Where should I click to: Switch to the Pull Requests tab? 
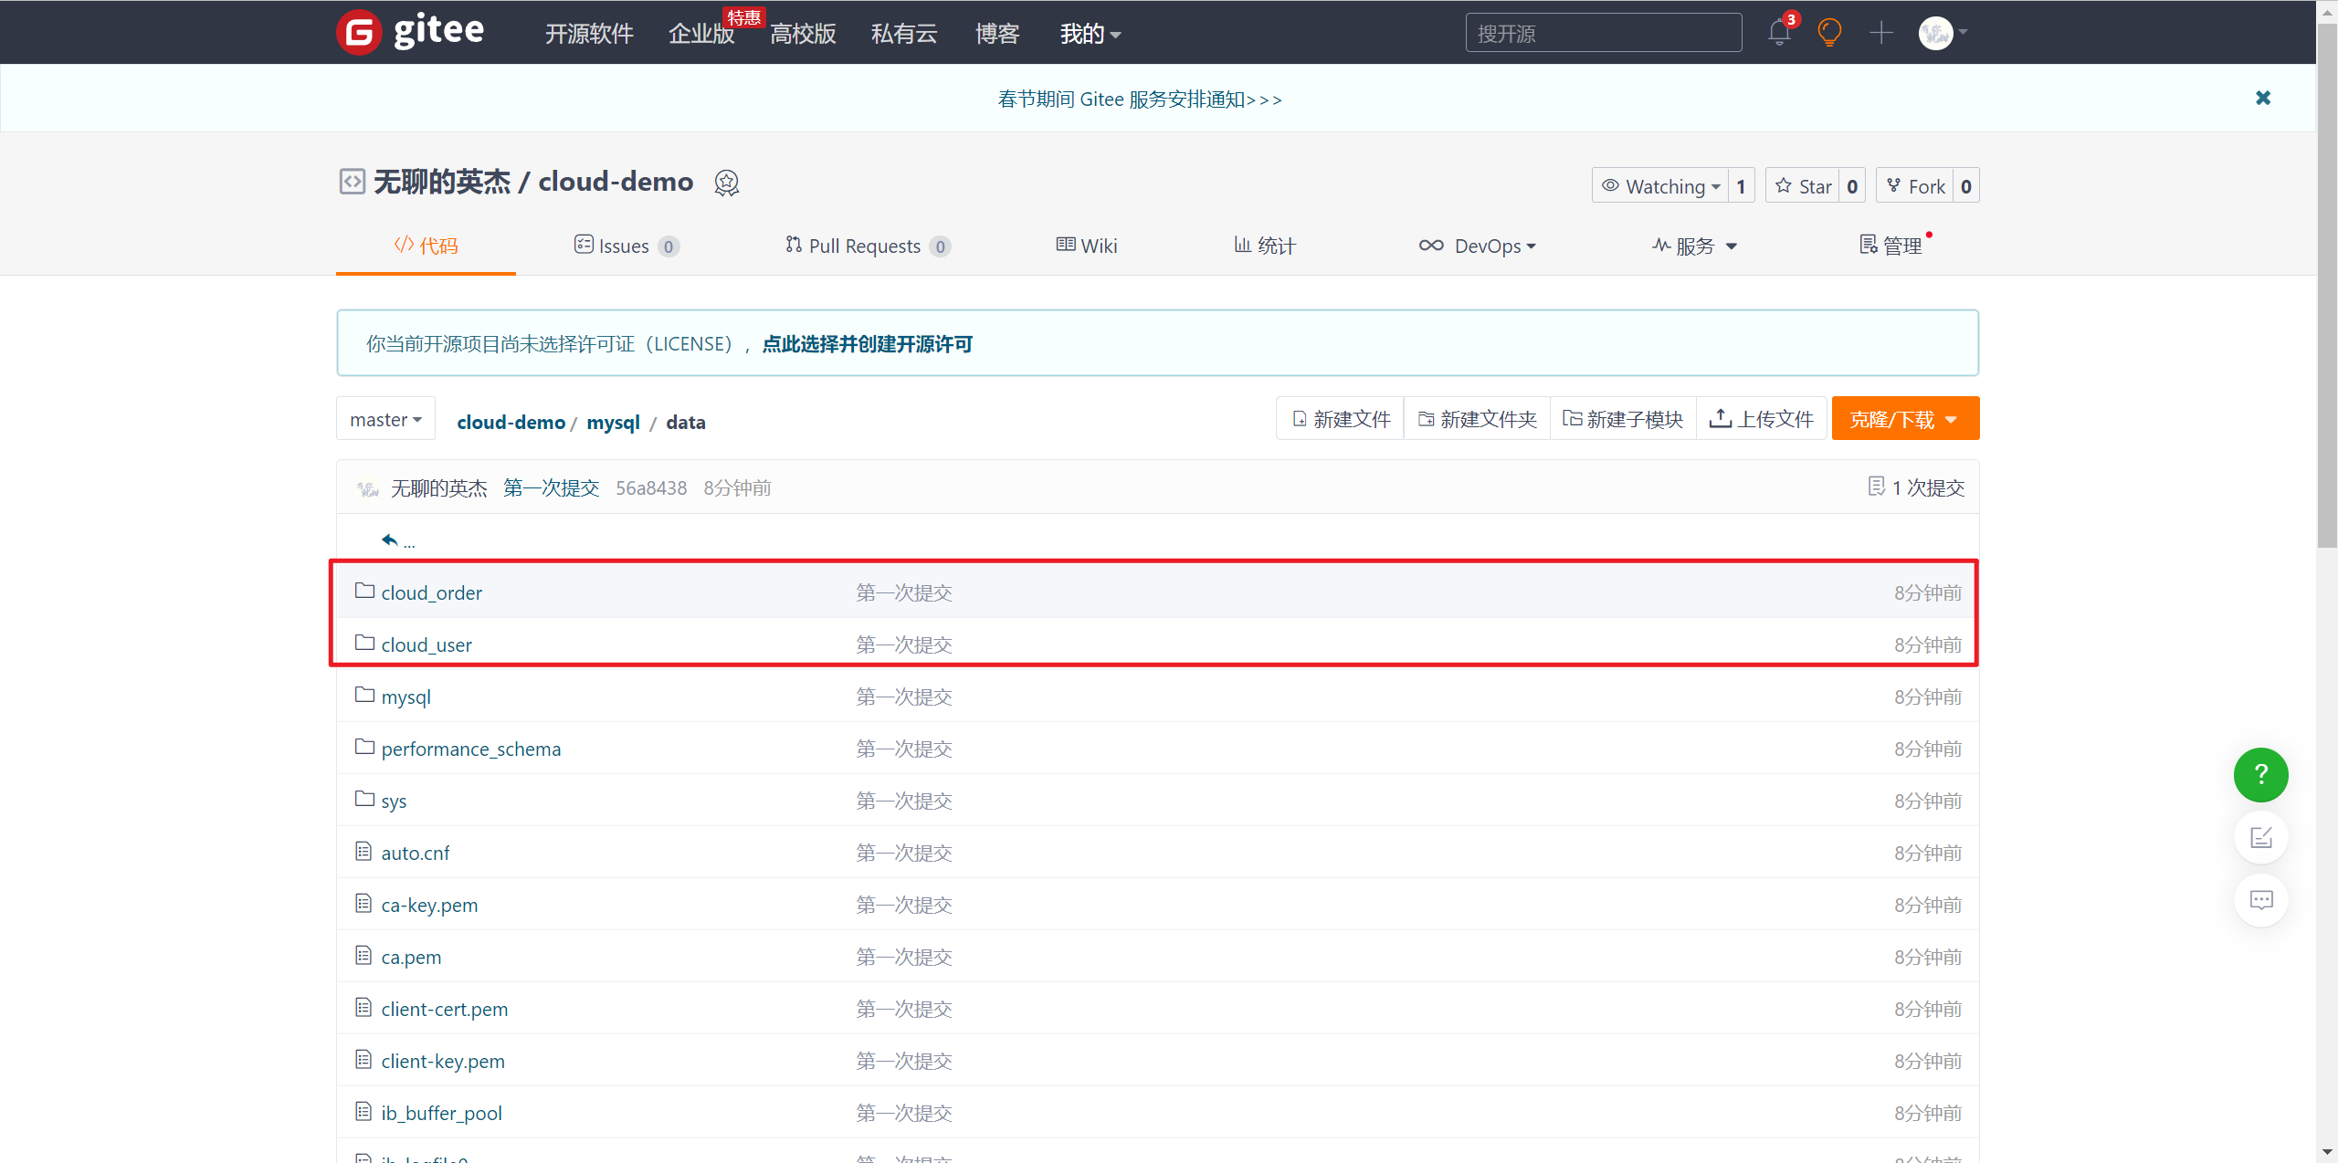click(x=865, y=246)
